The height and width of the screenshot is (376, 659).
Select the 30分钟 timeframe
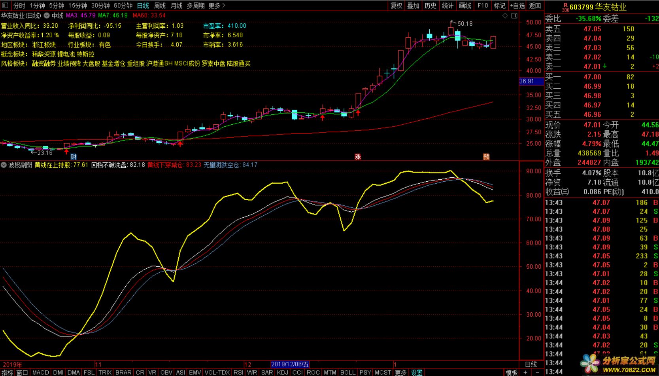(x=100, y=6)
